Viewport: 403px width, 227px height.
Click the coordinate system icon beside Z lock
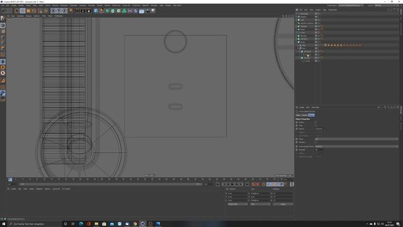(71, 11)
